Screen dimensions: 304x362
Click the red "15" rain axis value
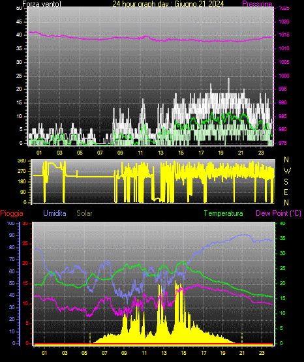[x=25, y=283]
